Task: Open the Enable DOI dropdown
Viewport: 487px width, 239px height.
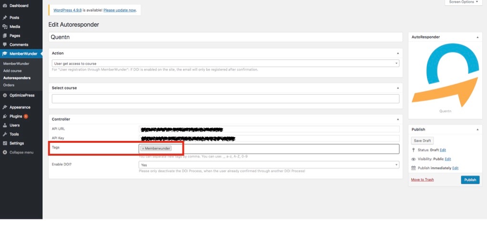Action: pos(269,165)
